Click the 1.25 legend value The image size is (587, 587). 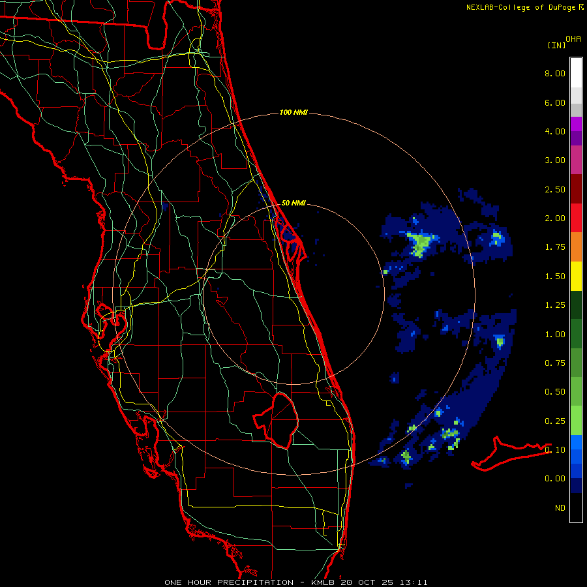[555, 305]
